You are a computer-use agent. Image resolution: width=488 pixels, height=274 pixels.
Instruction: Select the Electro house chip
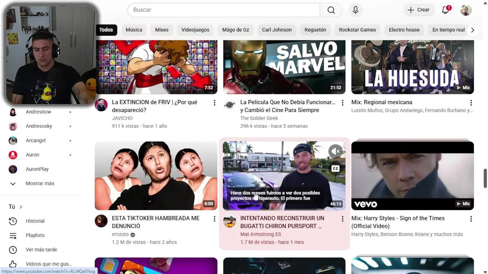404,30
